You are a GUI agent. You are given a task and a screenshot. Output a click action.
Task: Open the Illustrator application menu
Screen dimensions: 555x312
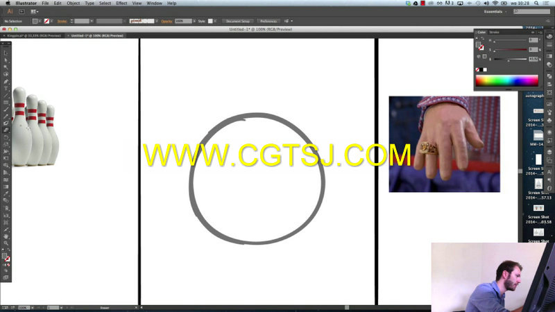26,3
